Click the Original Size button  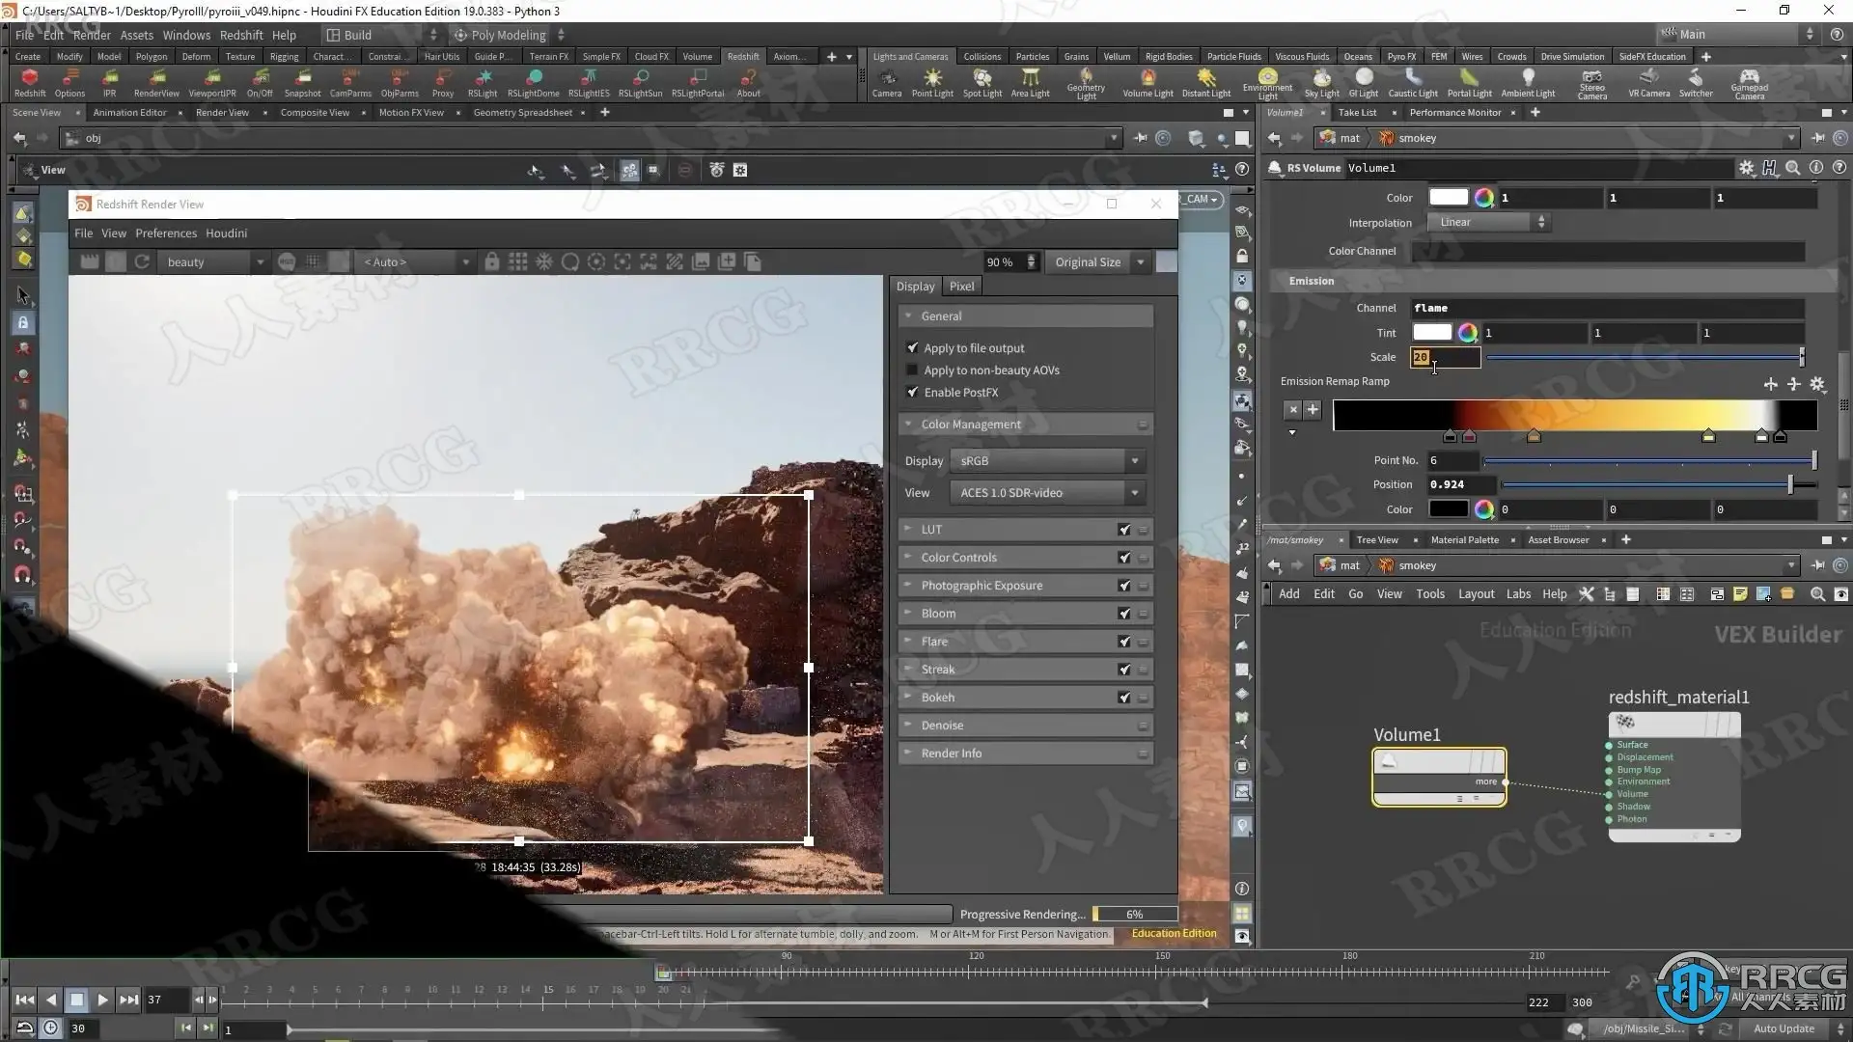(x=1088, y=262)
